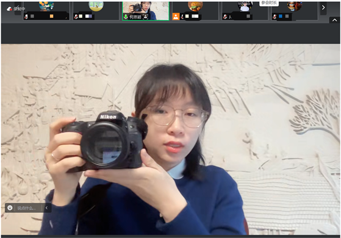Select the burger-avatar participant tile
The image size is (341, 238).
[195, 11]
